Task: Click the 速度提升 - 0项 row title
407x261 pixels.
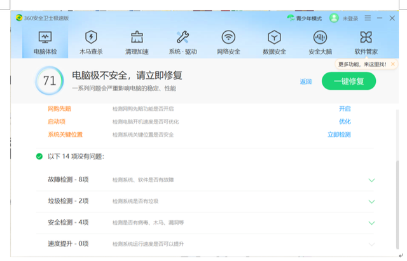Action: 68,244
